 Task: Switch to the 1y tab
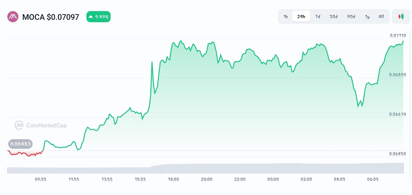tap(367, 17)
